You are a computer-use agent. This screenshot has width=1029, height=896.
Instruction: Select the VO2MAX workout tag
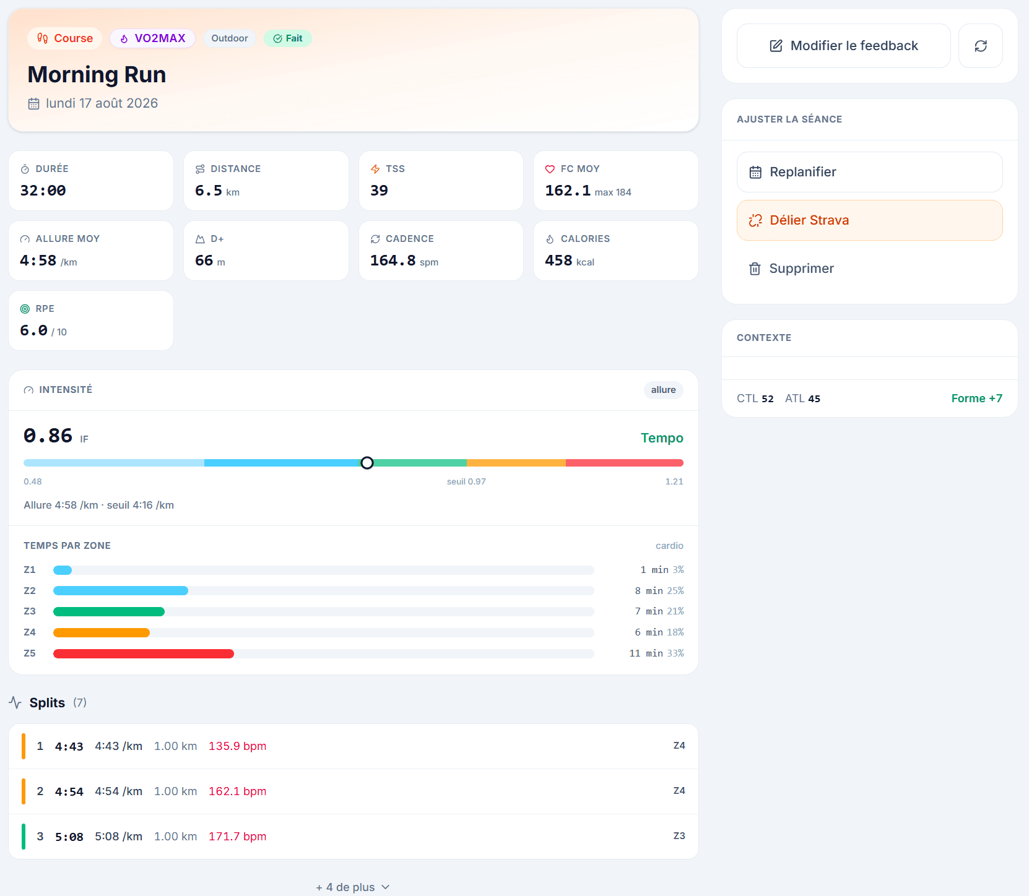[153, 38]
